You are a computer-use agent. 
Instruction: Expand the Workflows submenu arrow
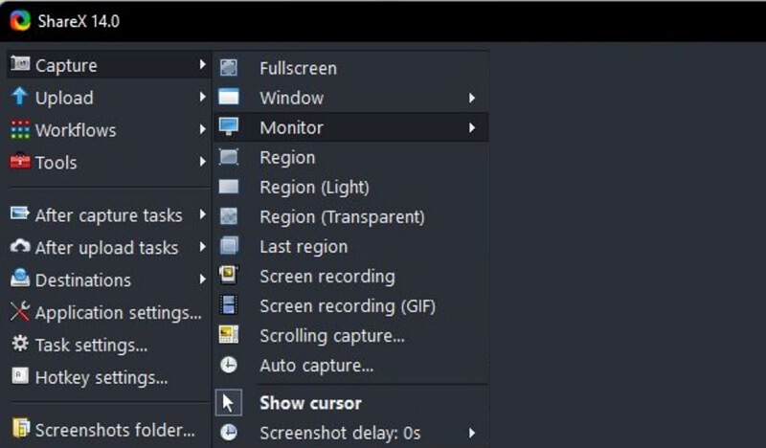pyautogui.click(x=202, y=129)
